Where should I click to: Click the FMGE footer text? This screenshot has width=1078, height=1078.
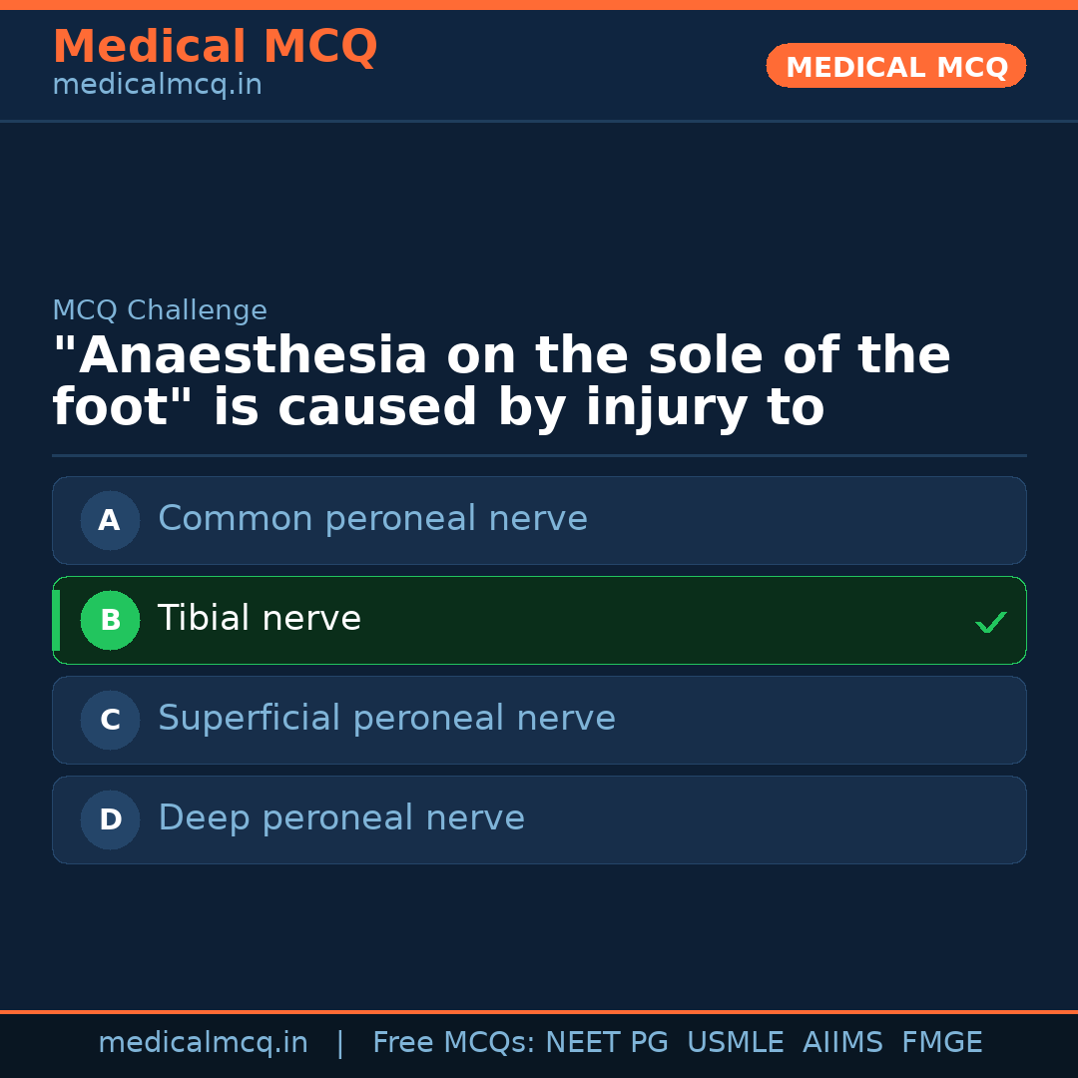click(941, 1043)
